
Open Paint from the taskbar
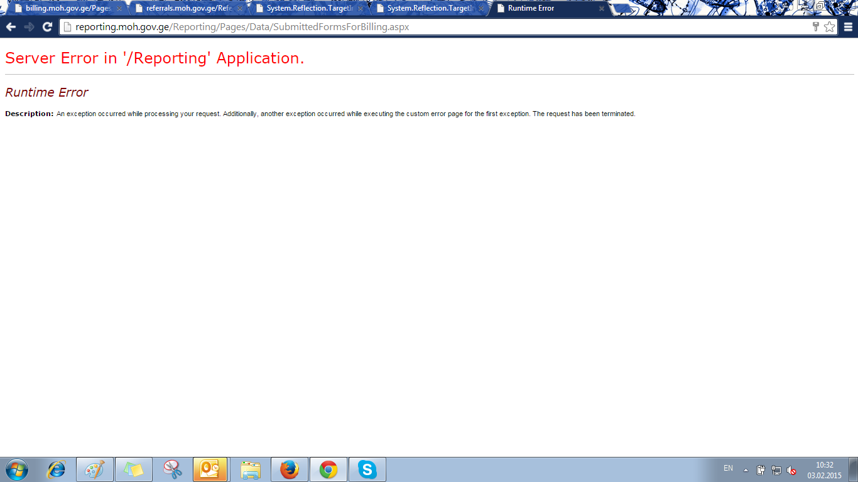tap(95, 469)
